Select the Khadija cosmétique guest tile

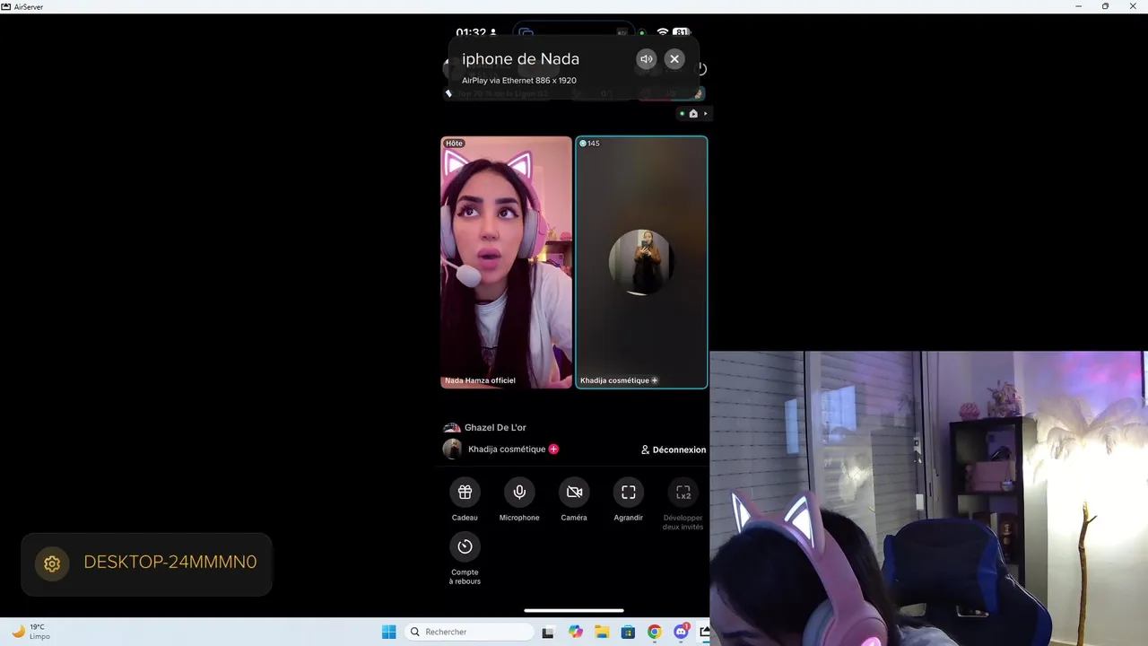click(641, 262)
